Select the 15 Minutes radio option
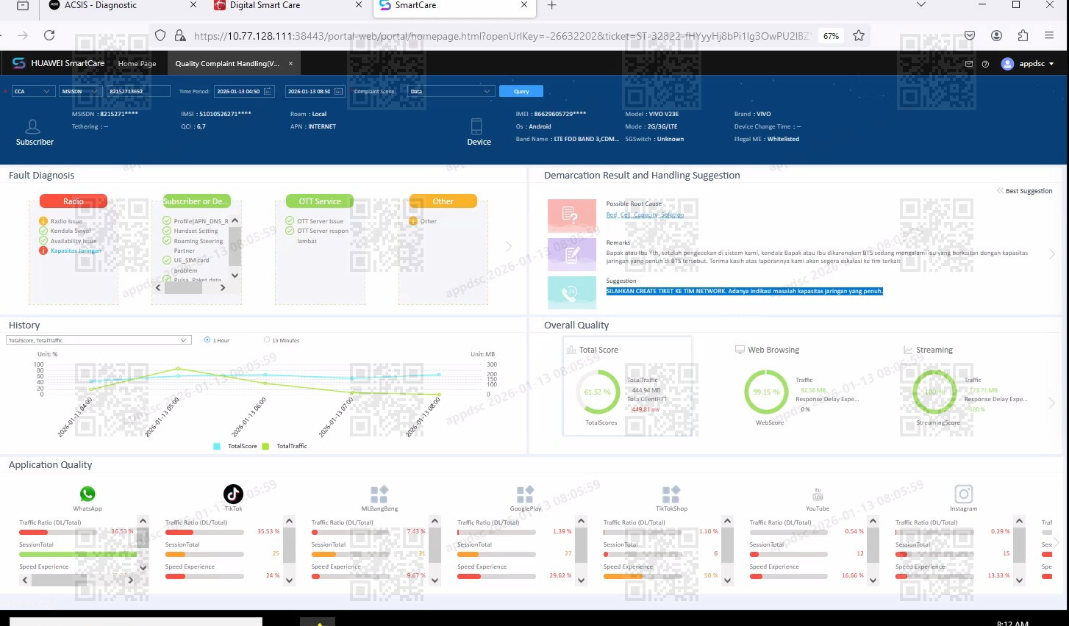1069x626 pixels. 267,340
